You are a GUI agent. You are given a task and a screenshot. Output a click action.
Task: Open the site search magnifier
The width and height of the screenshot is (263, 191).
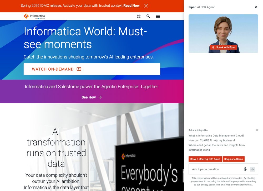tap(148, 16)
